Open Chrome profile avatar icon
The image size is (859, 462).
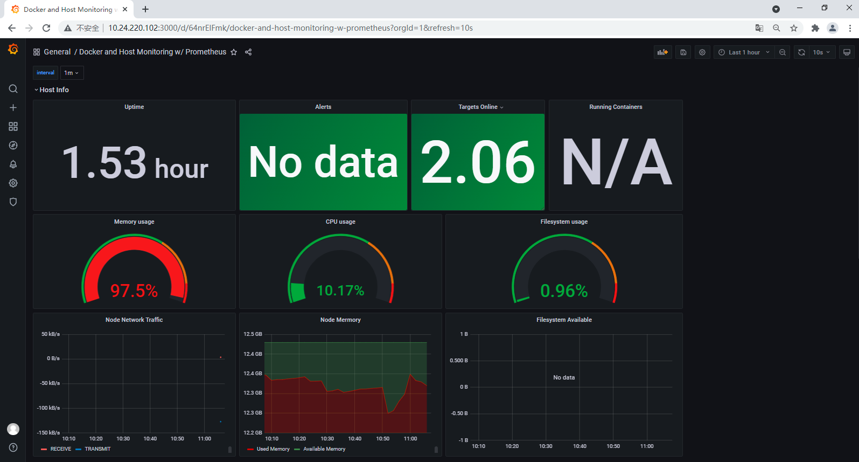[833, 28]
